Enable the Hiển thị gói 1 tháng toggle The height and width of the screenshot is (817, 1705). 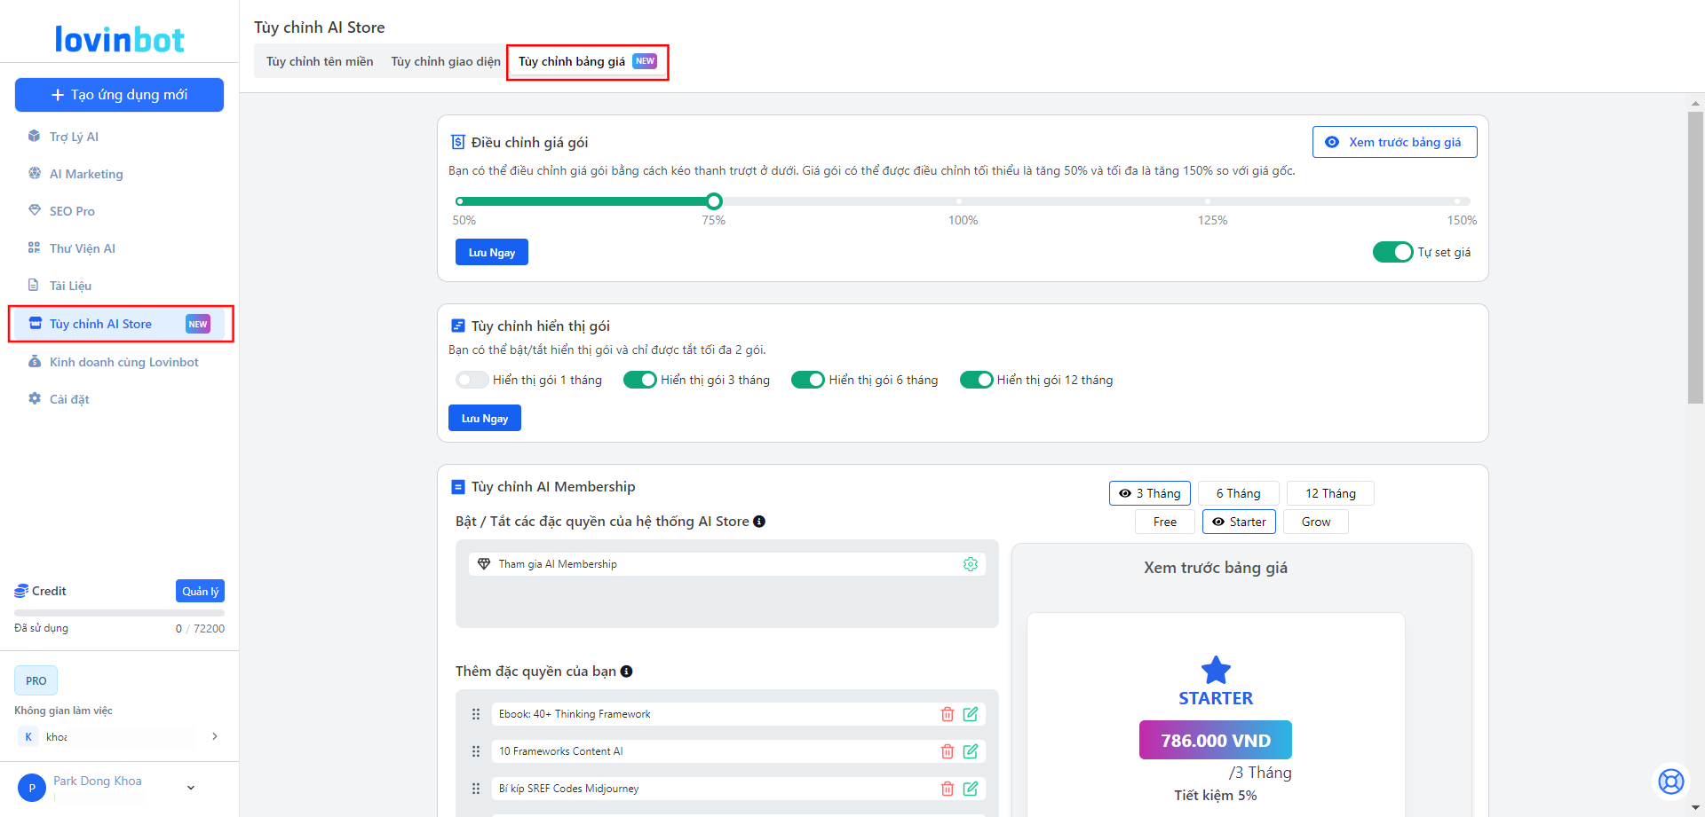(x=472, y=380)
